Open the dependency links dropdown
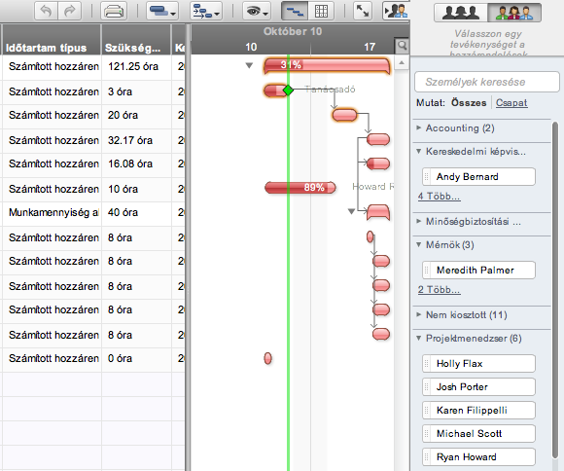This screenshot has width=564, height=471. pos(206,11)
